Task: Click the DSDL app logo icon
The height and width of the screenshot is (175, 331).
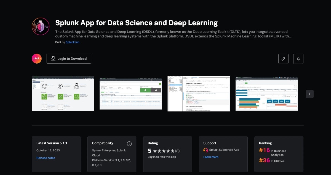Action: pos(41,26)
